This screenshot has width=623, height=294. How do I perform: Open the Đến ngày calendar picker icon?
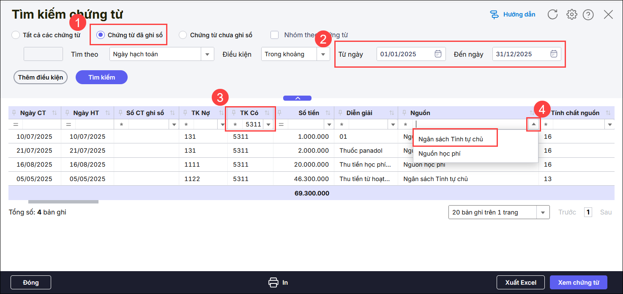[554, 54]
